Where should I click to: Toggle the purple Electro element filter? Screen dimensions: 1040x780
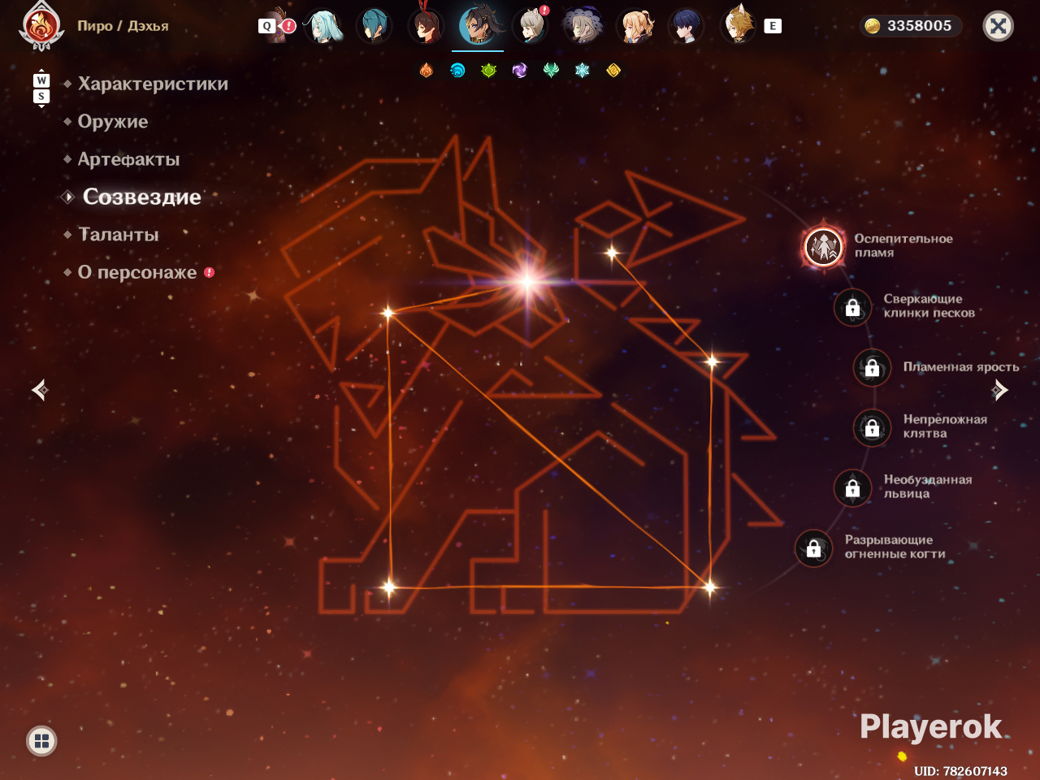[520, 71]
